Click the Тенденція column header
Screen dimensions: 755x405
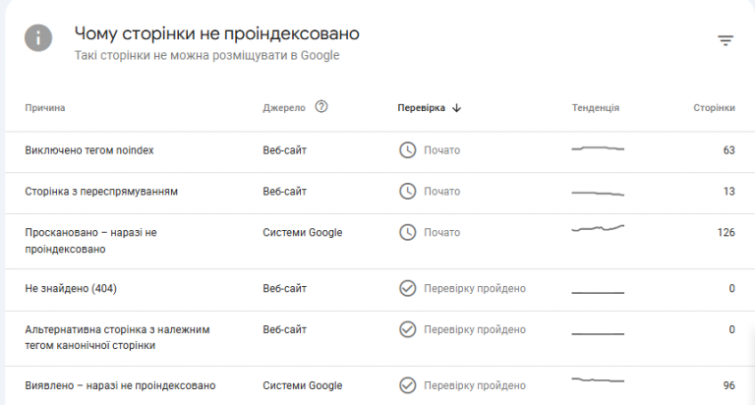[596, 108]
